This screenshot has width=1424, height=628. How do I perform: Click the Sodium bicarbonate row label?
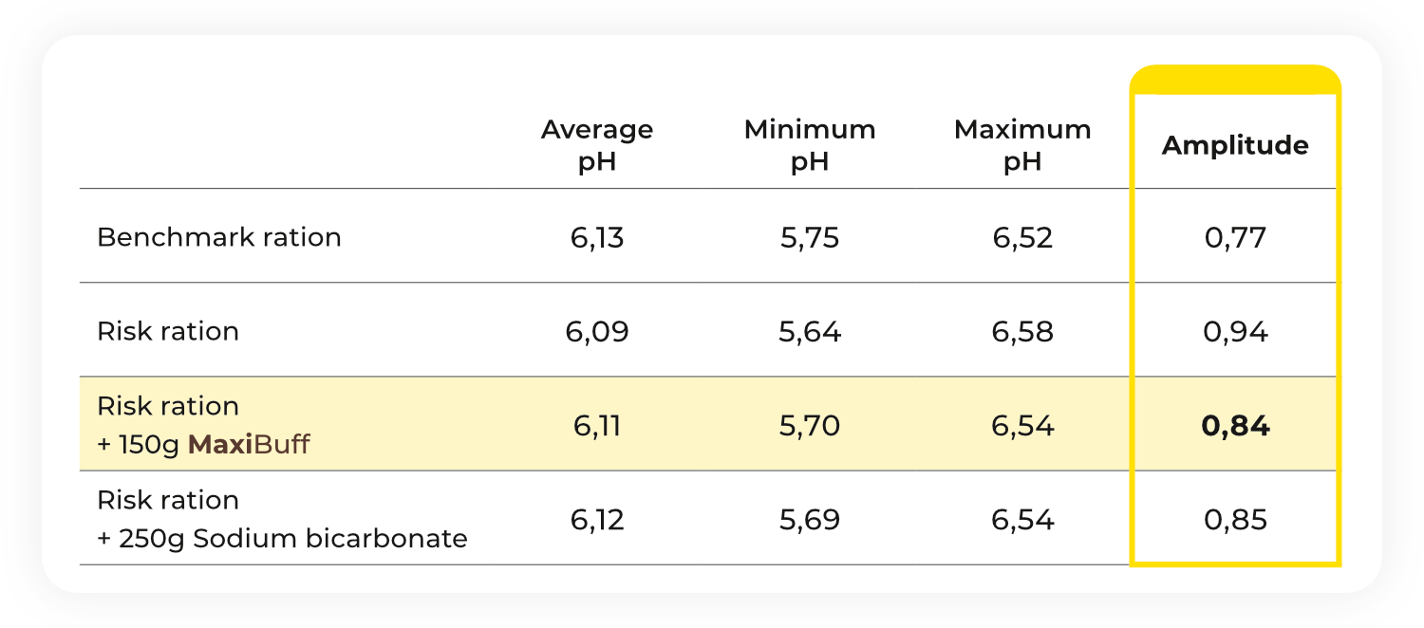click(x=282, y=520)
